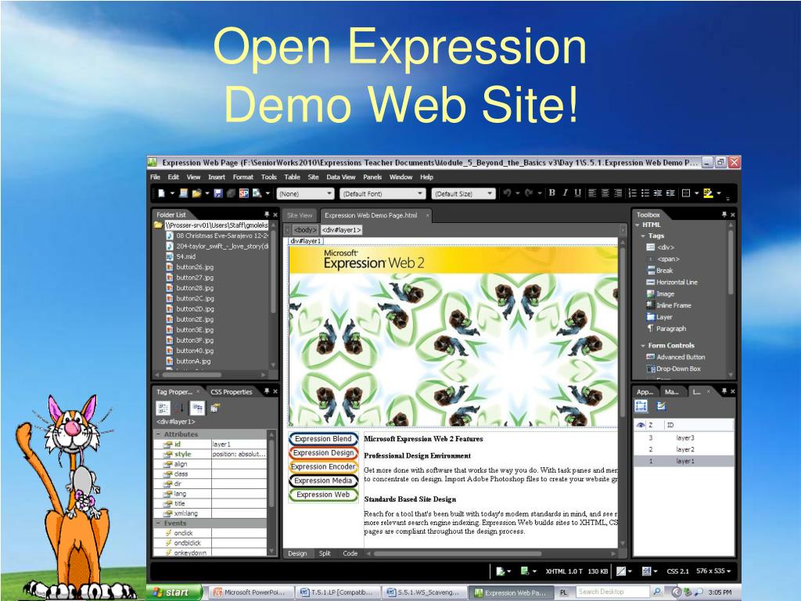
Task: Click the style attribute value field
Action: coord(239,454)
